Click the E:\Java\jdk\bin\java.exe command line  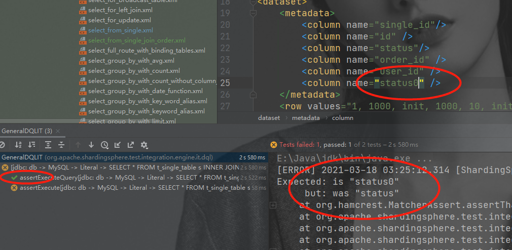pos(354,159)
